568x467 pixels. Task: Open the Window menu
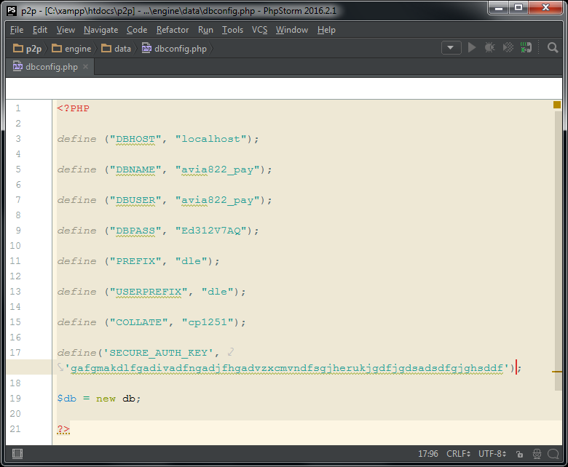(x=291, y=30)
